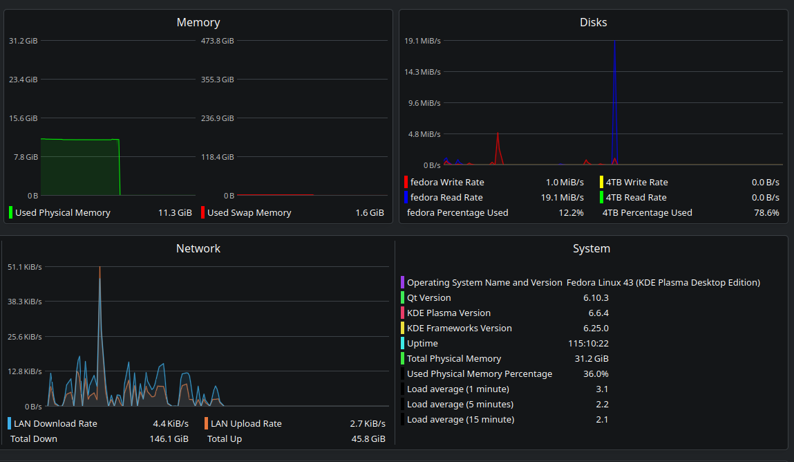
Task: Click 'Operating System Name and Version' label
Action: click(484, 283)
